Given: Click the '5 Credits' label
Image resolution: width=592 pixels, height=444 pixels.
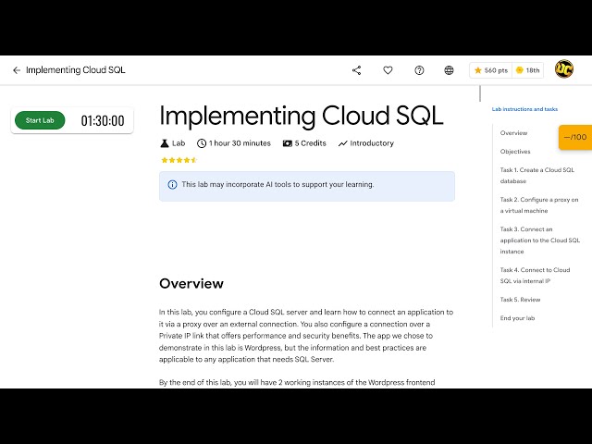Looking at the screenshot, I should (x=310, y=143).
